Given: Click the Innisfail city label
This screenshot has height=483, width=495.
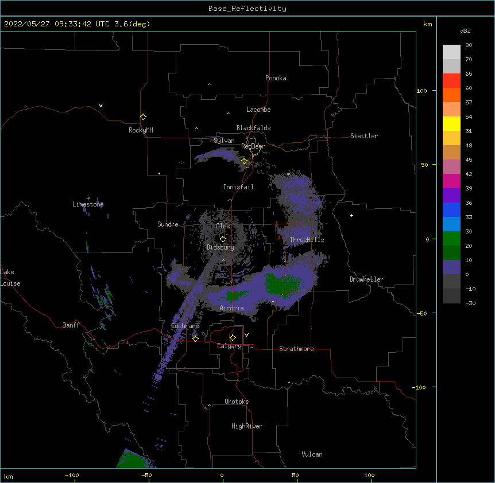Looking at the screenshot, I should [x=238, y=187].
